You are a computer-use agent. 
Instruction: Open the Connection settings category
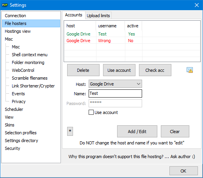tap(15, 16)
